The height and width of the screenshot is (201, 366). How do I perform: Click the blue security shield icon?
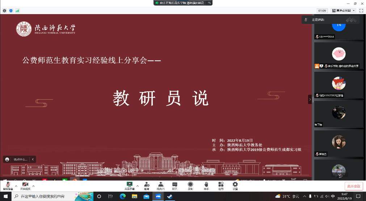coord(11,11)
